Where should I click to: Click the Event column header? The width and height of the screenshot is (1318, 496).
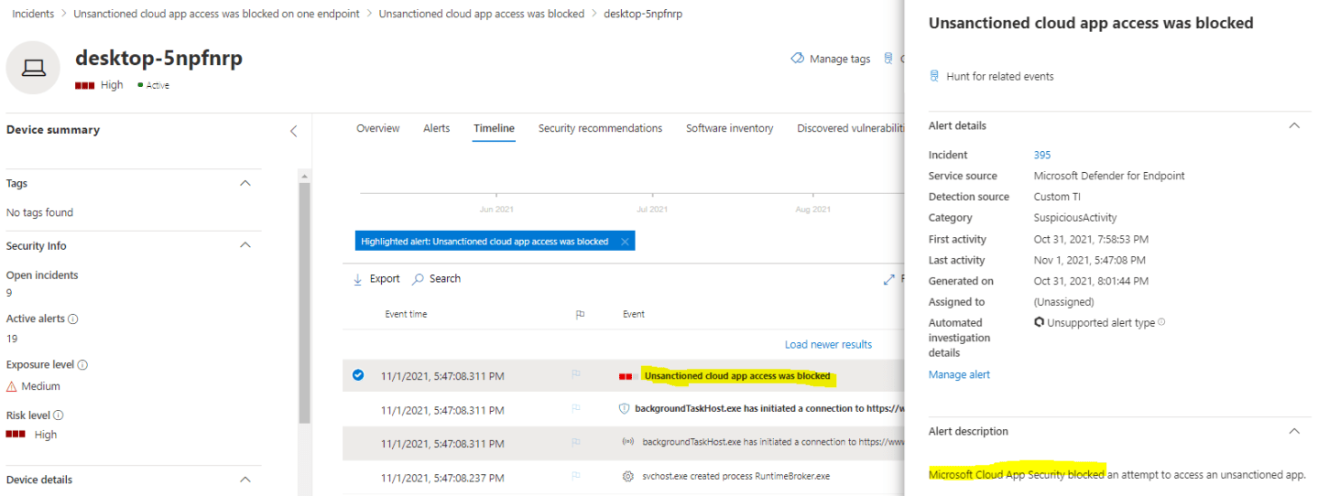tap(634, 314)
